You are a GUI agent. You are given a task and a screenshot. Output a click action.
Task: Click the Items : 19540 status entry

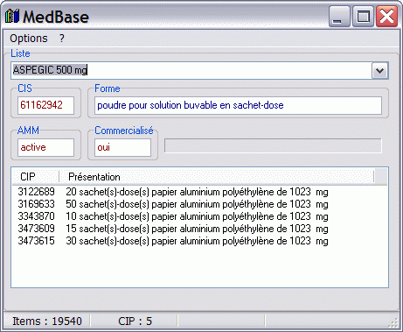point(47,321)
